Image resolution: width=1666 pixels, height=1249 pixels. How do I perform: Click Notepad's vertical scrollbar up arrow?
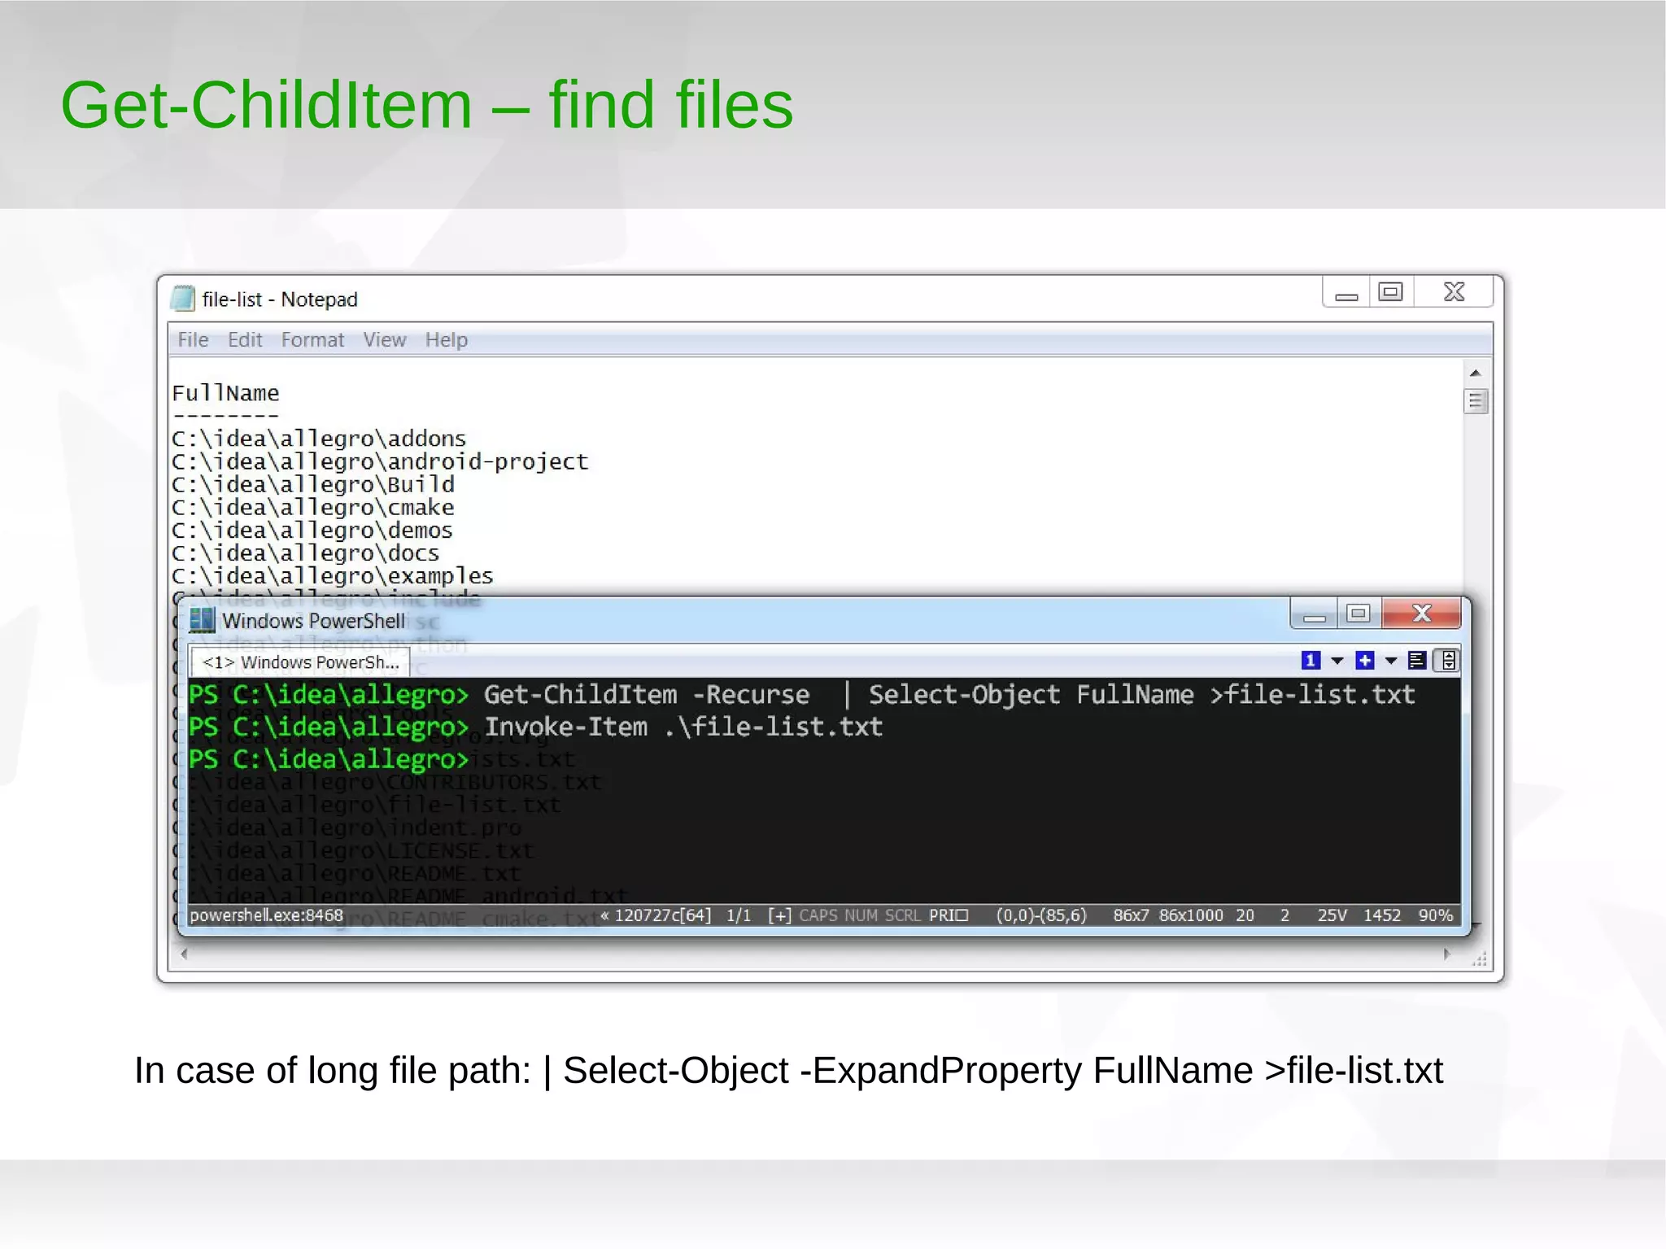tap(1475, 373)
